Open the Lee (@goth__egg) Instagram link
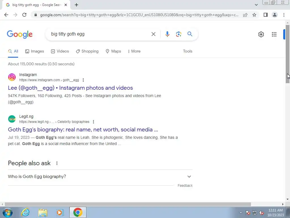The width and height of the screenshot is (290, 218). click(70, 88)
